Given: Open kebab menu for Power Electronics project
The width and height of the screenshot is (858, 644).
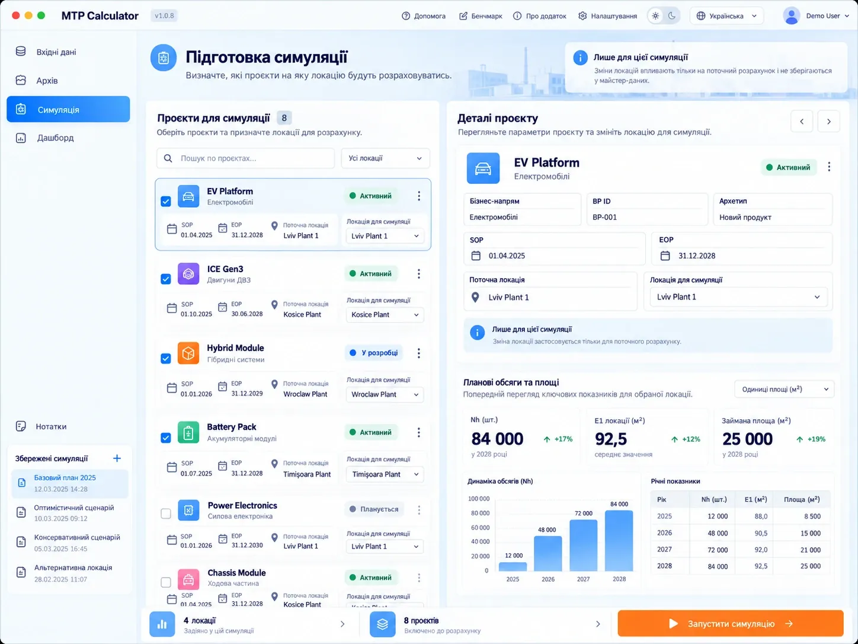Looking at the screenshot, I should click(x=419, y=510).
